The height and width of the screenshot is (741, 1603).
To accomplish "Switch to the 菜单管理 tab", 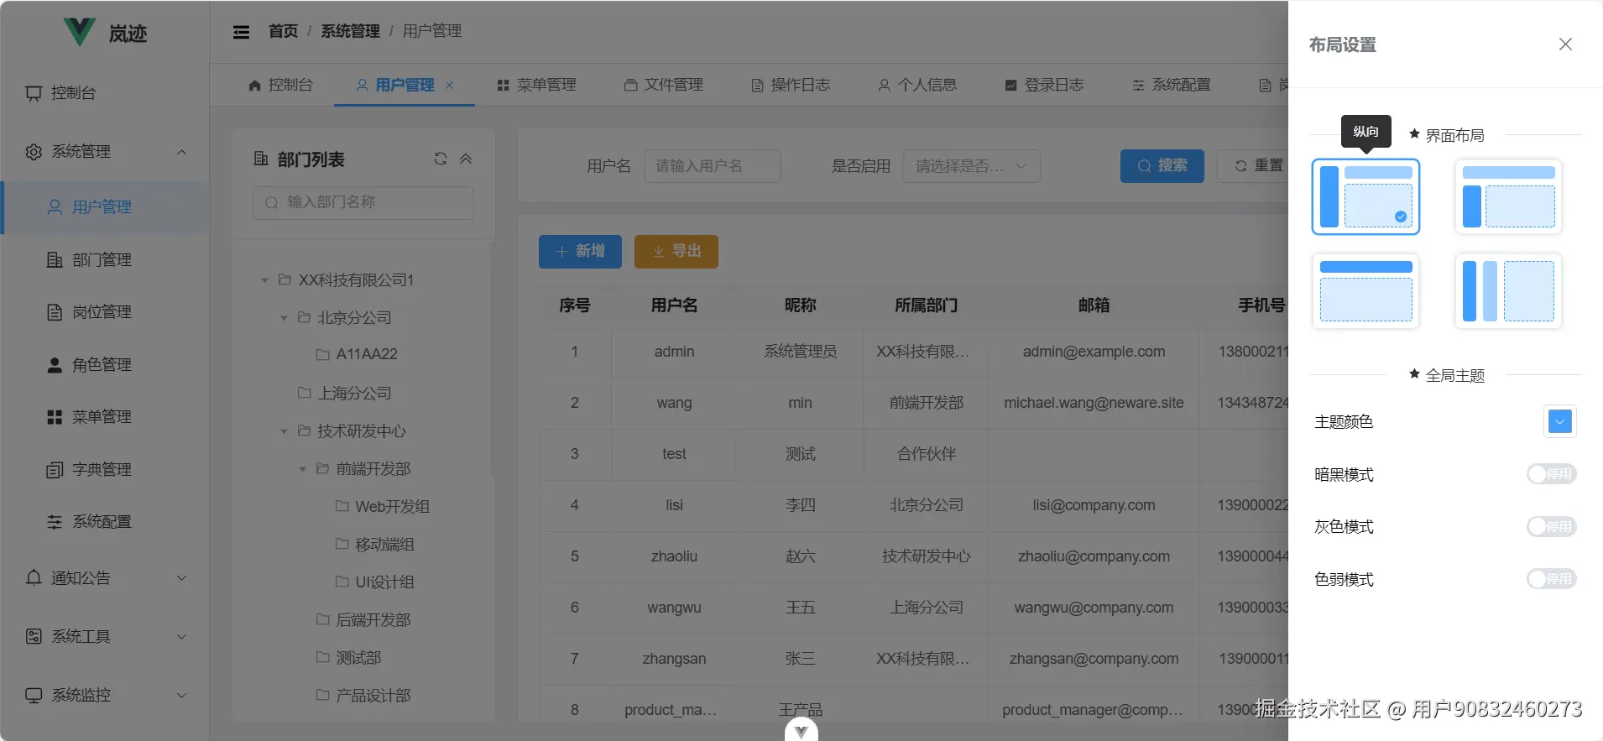I will (x=537, y=85).
